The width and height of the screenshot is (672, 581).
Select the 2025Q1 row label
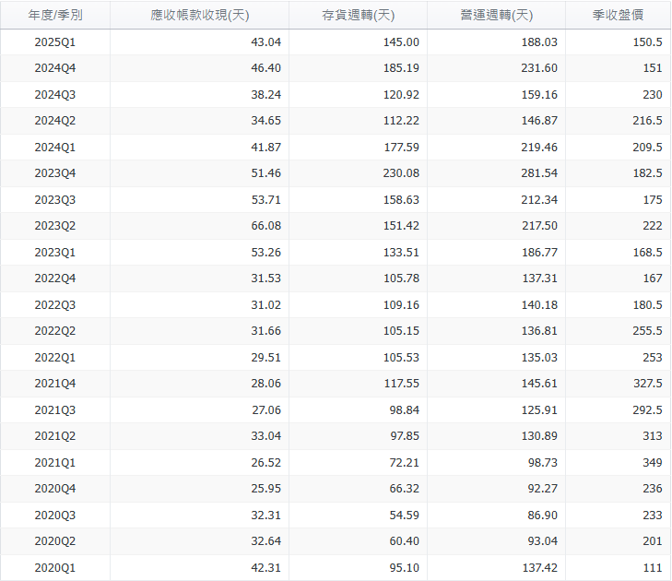55,42
